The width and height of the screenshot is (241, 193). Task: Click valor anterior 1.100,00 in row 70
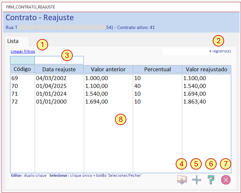[x=96, y=86]
